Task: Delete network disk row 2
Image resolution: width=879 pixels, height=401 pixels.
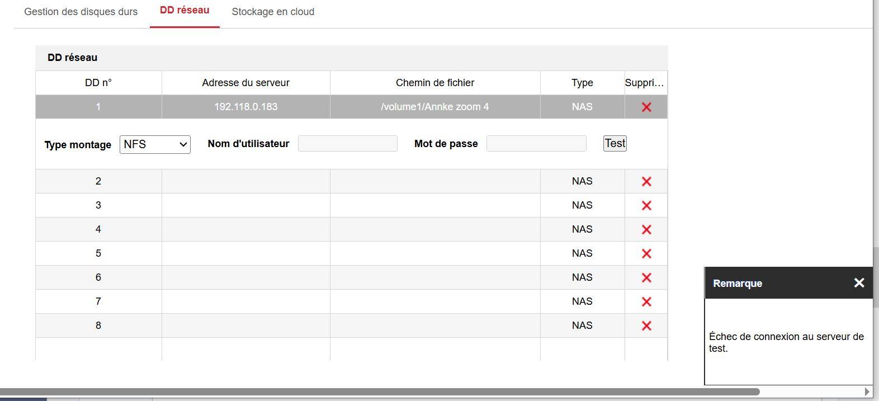Action: pos(646,181)
